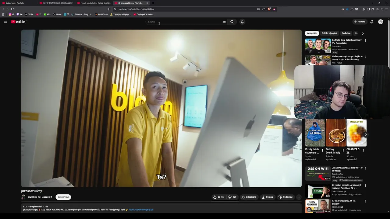Open options for '17 lat w więzieniu' video

click(x=365, y=201)
